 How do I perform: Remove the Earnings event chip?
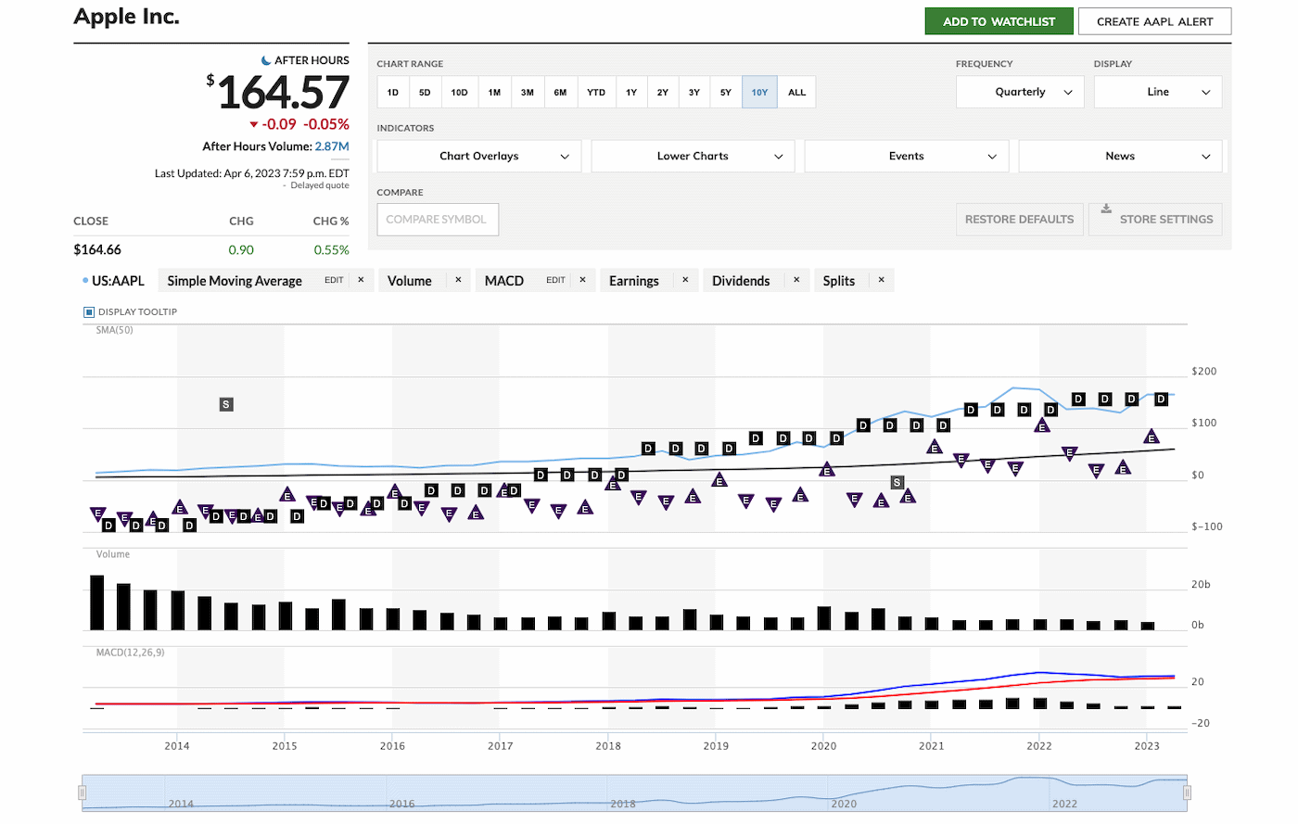pyautogui.click(x=685, y=280)
